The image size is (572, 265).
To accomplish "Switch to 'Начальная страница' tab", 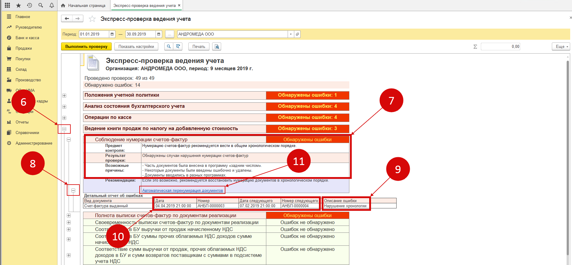I will click(x=83, y=5).
